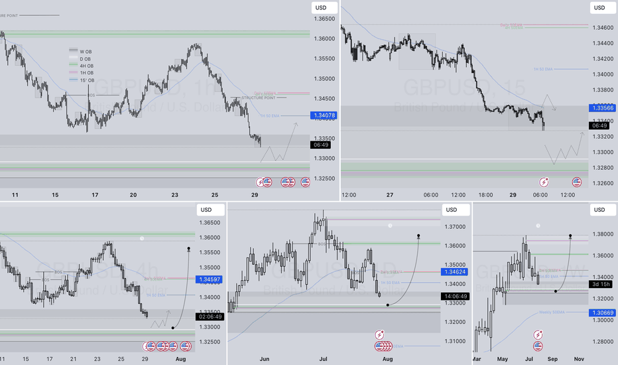Click date 20 on 1h time axis
The width and height of the screenshot is (618, 365).
tap(133, 195)
